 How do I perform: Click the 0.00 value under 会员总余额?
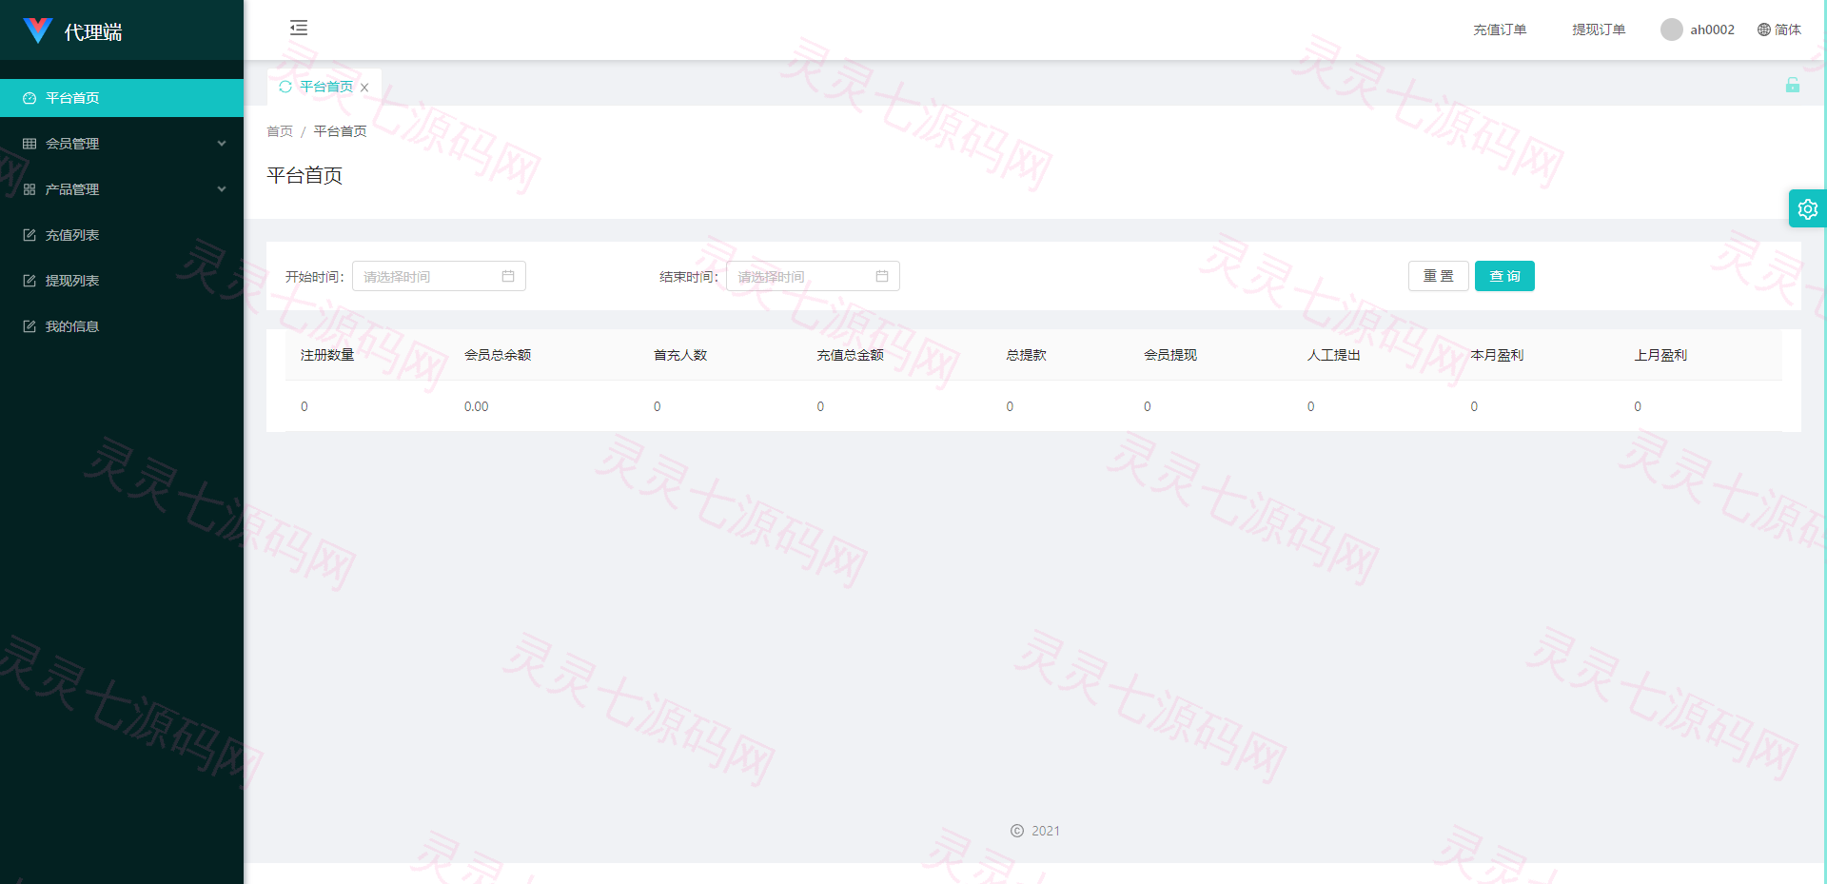[x=476, y=406]
